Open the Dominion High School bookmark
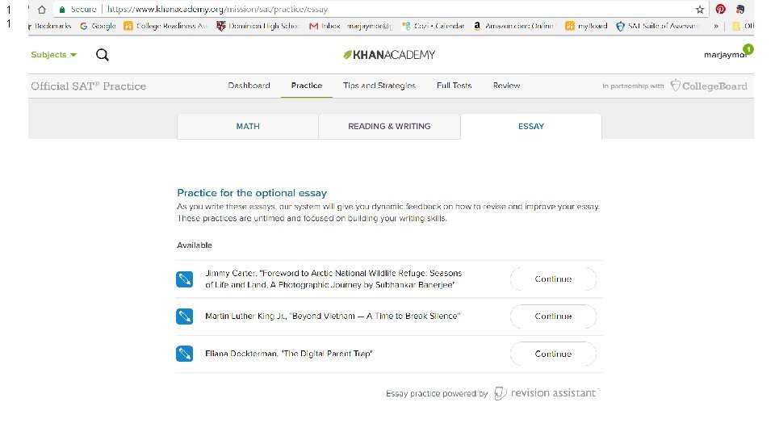This screenshot has width=775, height=436. click(258, 26)
